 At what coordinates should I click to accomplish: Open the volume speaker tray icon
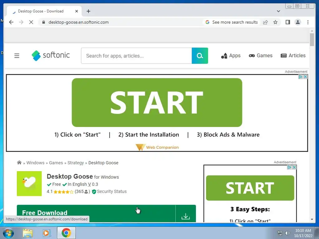coord(288,233)
